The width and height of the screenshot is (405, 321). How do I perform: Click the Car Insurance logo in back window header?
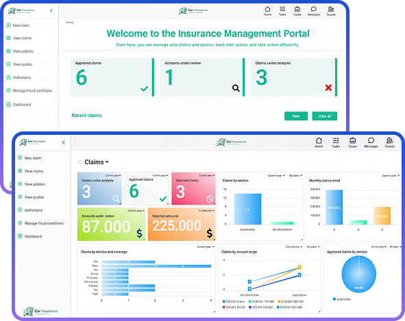(193, 10)
